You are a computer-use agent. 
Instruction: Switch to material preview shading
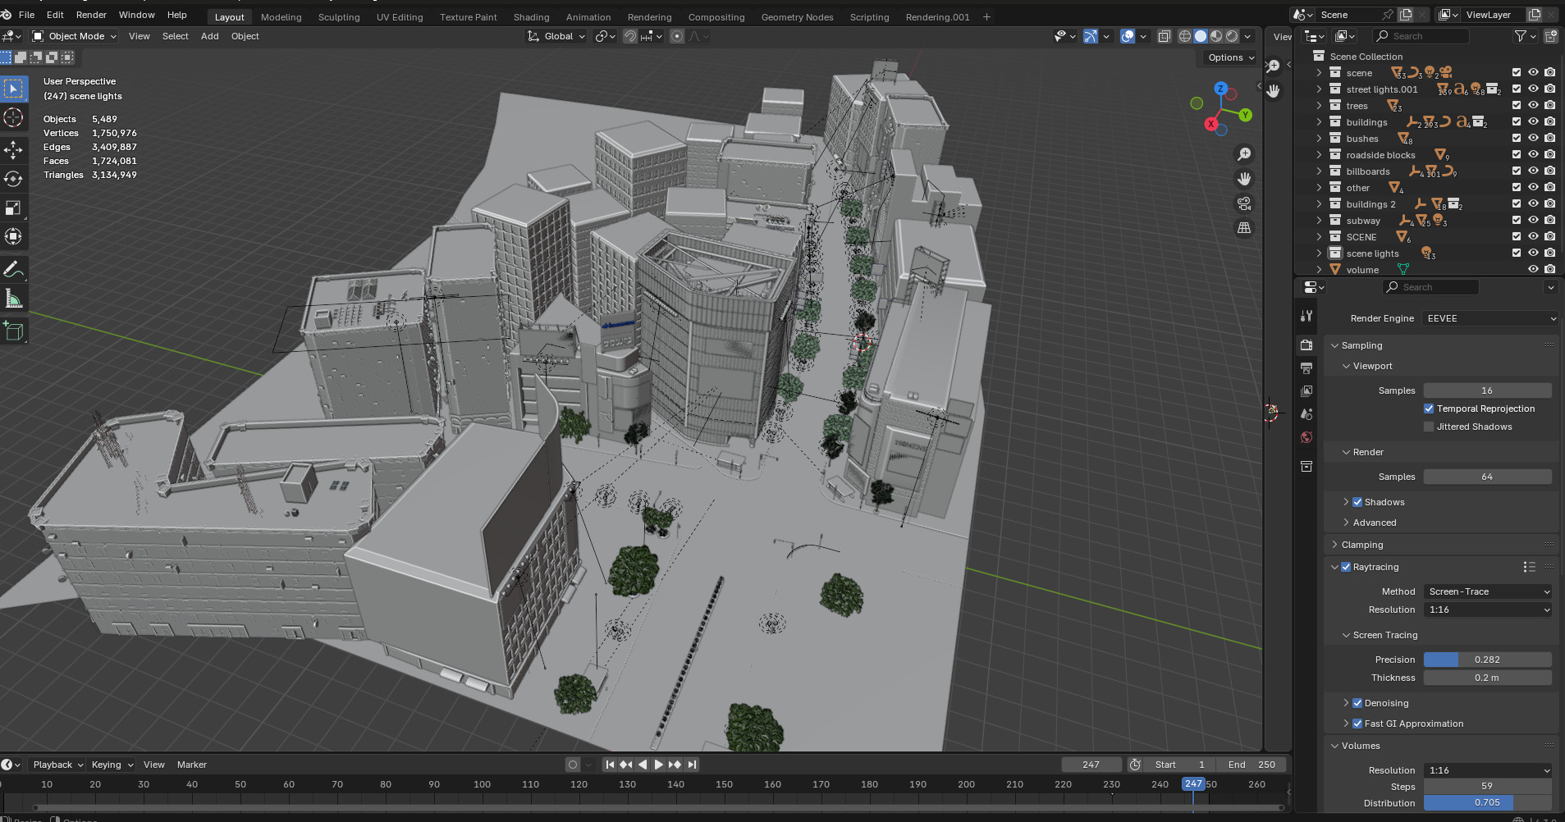coord(1216,36)
